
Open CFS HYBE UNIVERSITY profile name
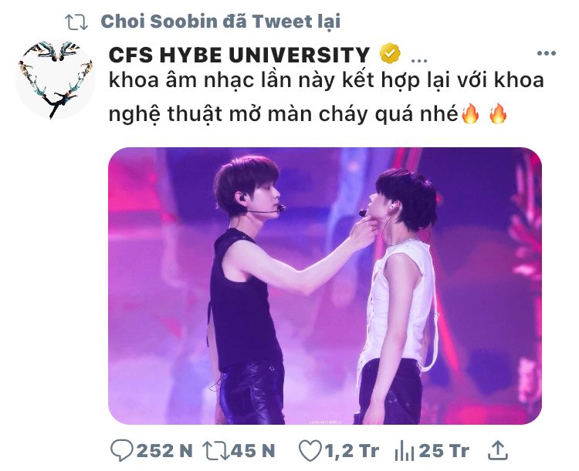pos(239,55)
